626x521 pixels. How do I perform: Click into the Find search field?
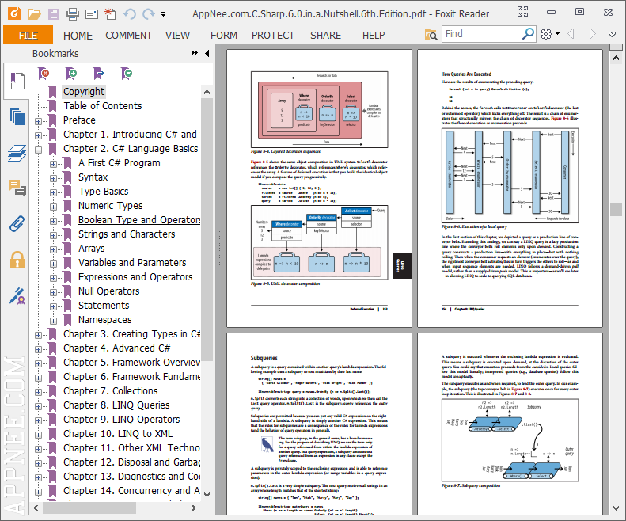[x=481, y=34]
